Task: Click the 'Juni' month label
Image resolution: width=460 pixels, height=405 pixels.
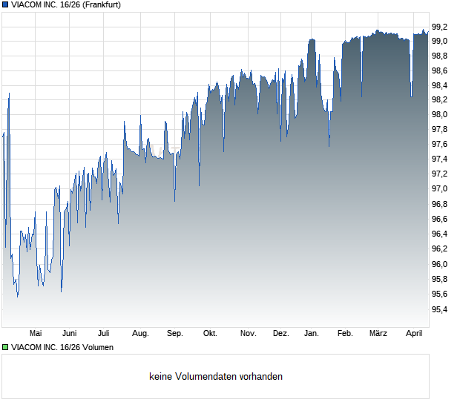Action: 70,334
